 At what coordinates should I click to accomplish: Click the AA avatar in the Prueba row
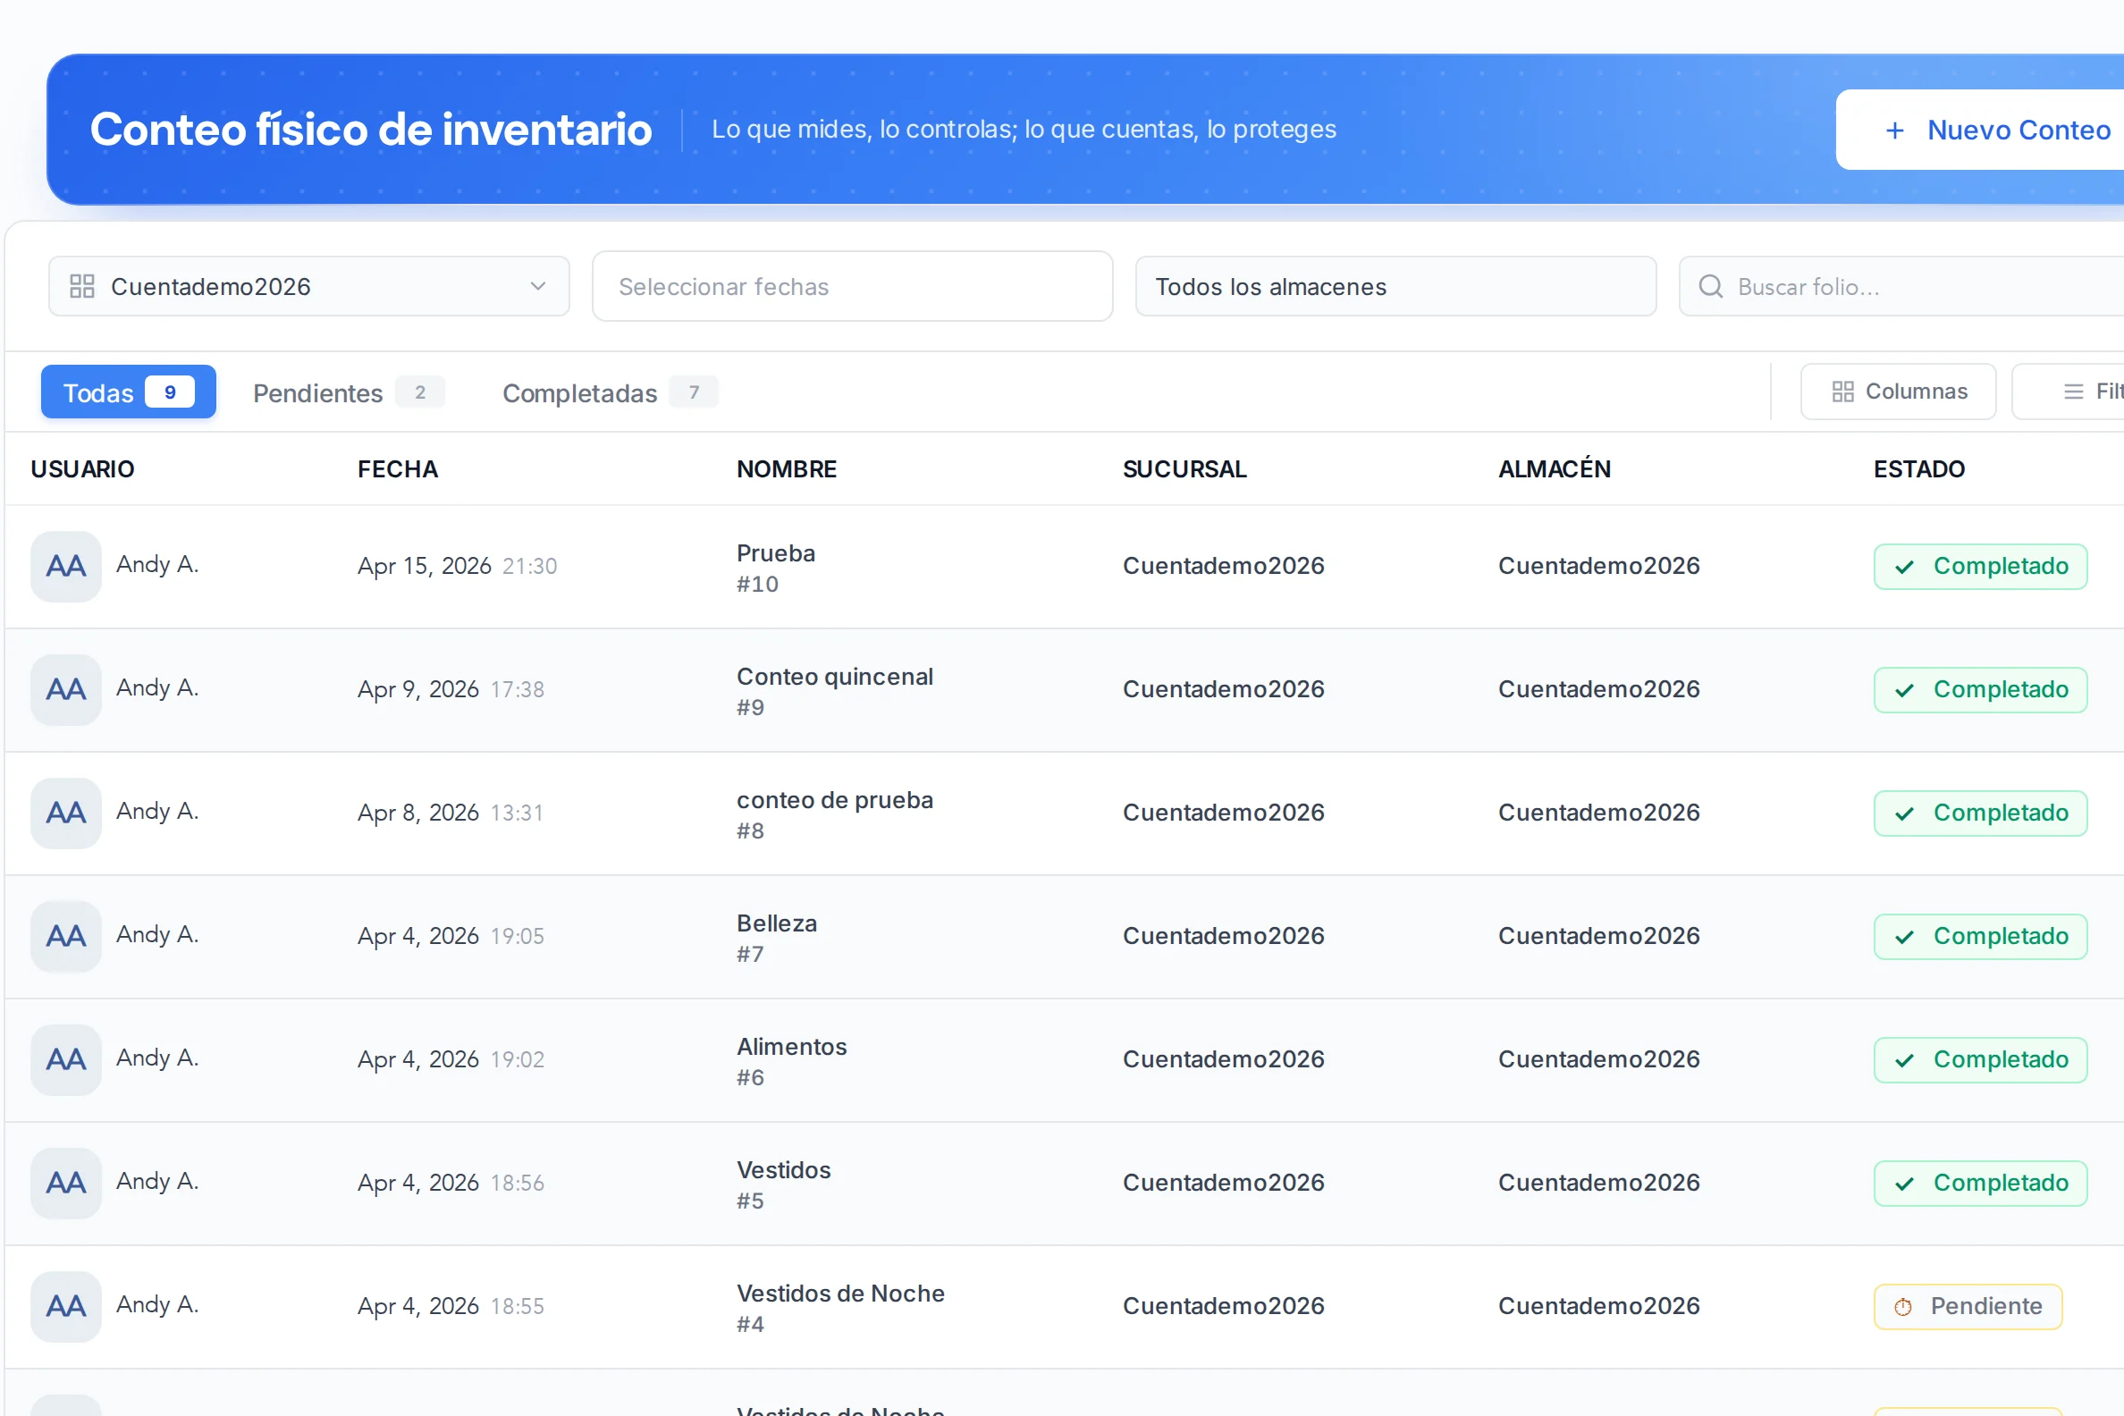pyautogui.click(x=66, y=566)
